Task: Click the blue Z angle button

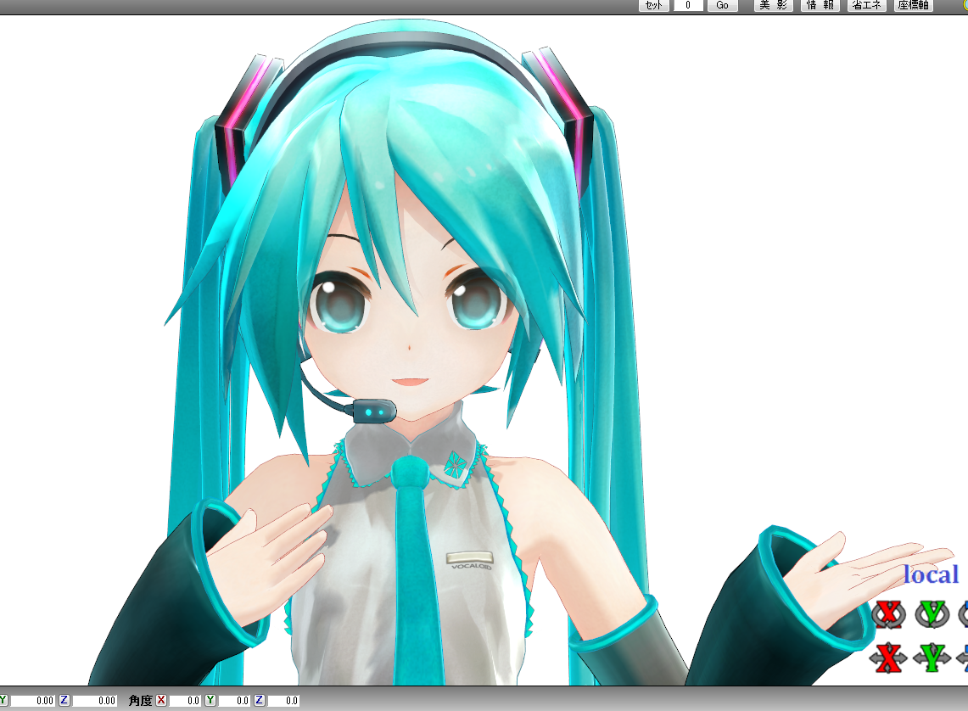Action: click(x=260, y=700)
